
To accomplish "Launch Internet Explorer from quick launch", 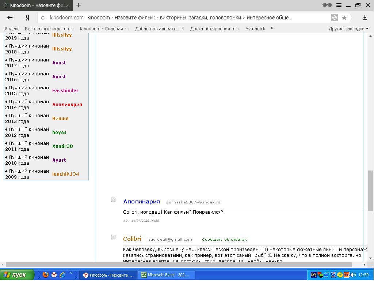I will click(62, 275).
